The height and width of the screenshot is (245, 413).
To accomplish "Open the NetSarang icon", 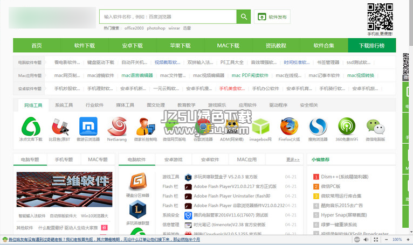I will 117,127.
